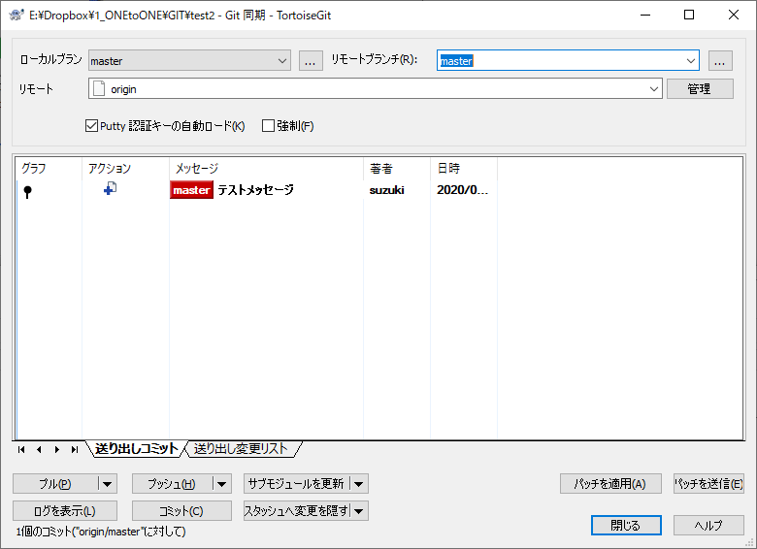The width and height of the screenshot is (757, 549).
Task: Click the プル(P) pull button
Action: [55, 484]
